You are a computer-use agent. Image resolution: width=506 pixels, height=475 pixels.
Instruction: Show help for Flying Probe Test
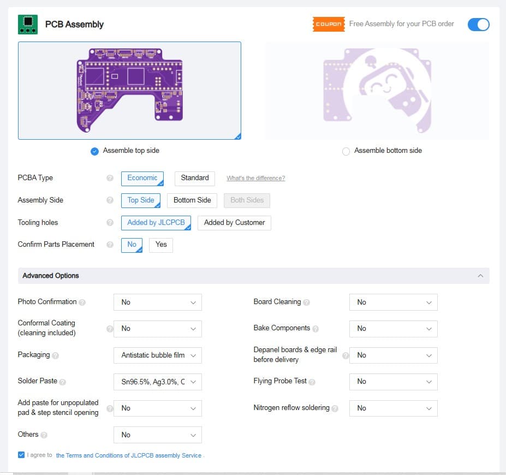312,382
